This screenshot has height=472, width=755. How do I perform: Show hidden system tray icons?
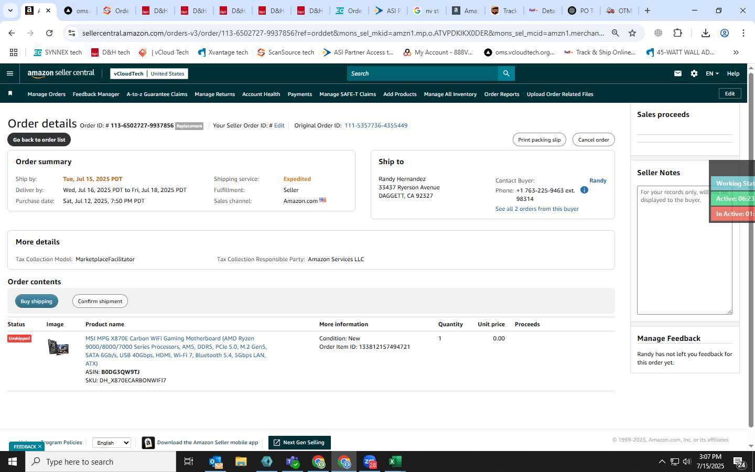[662, 462]
